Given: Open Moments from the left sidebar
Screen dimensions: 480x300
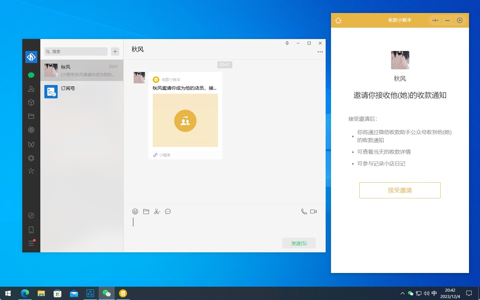Looking at the screenshot, I should [x=31, y=130].
